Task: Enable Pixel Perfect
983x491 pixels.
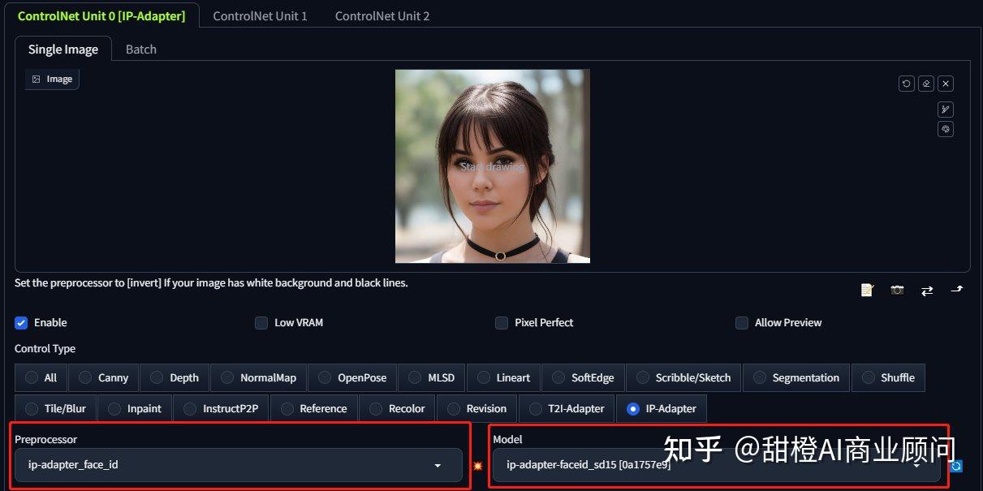Action: tap(502, 323)
